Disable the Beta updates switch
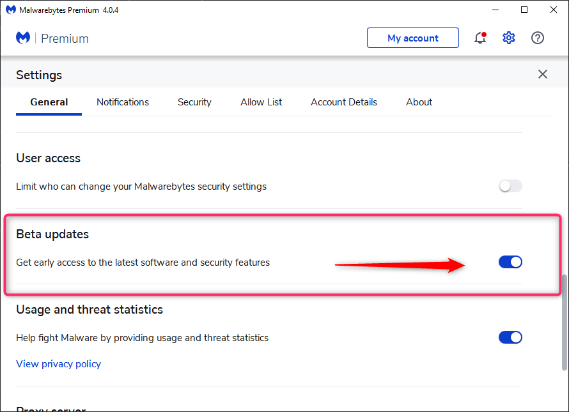The height and width of the screenshot is (412, 569). point(510,262)
